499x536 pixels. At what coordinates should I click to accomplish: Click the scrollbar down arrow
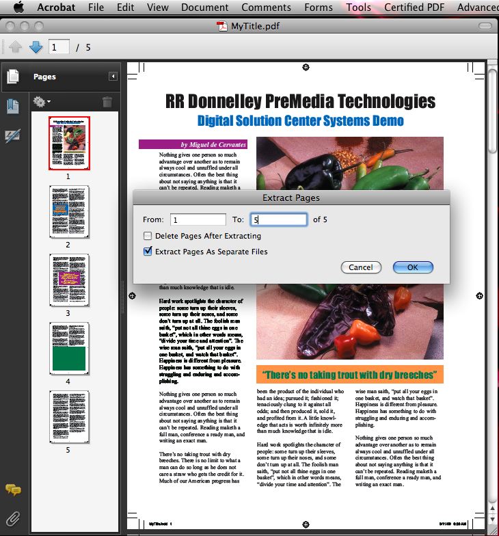(x=492, y=520)
